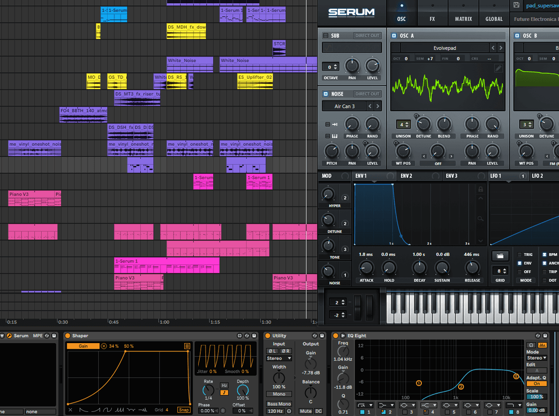Click the note sync icon under Hz in Shaper
Image resolution: width=559 pixels, height=416 pixels.
tap(224, 393)
